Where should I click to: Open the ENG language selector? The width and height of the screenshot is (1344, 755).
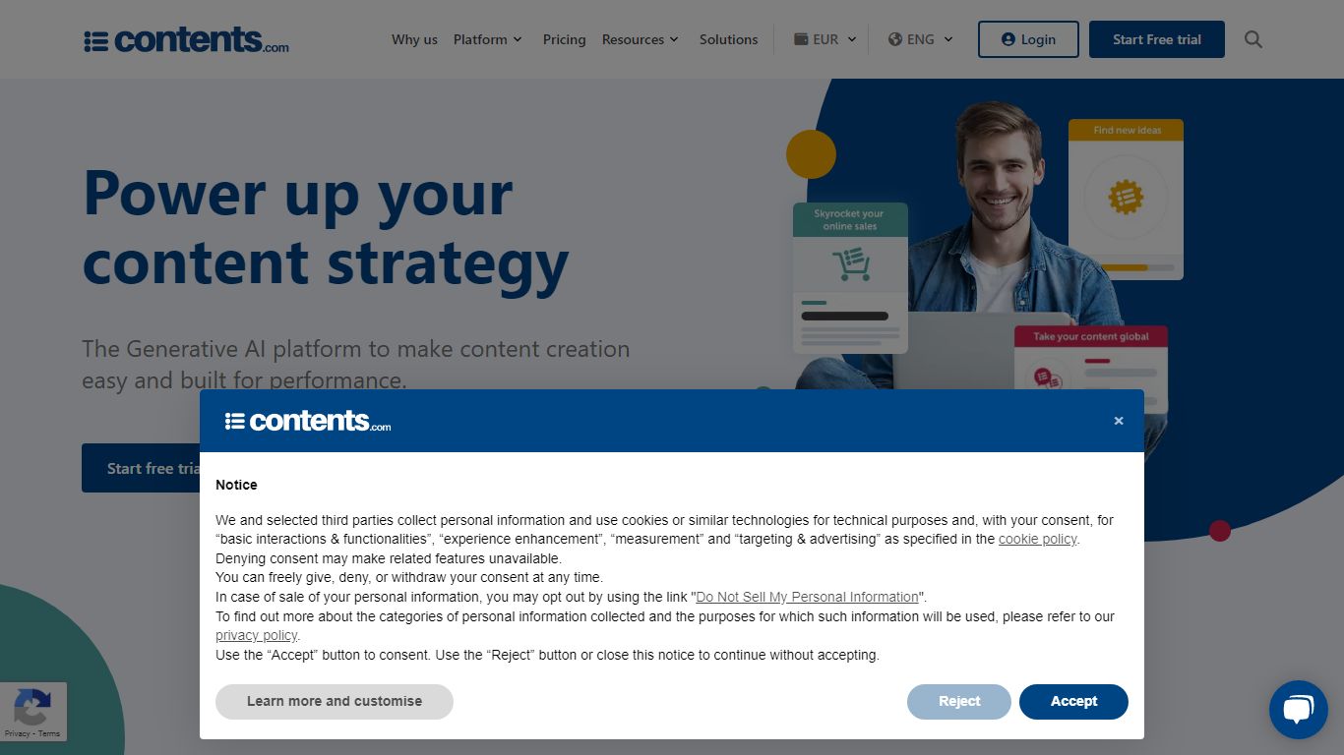[920, 39]
